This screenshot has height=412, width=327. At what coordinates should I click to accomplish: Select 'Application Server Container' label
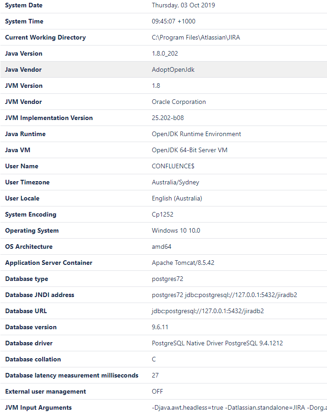[49, 263]
